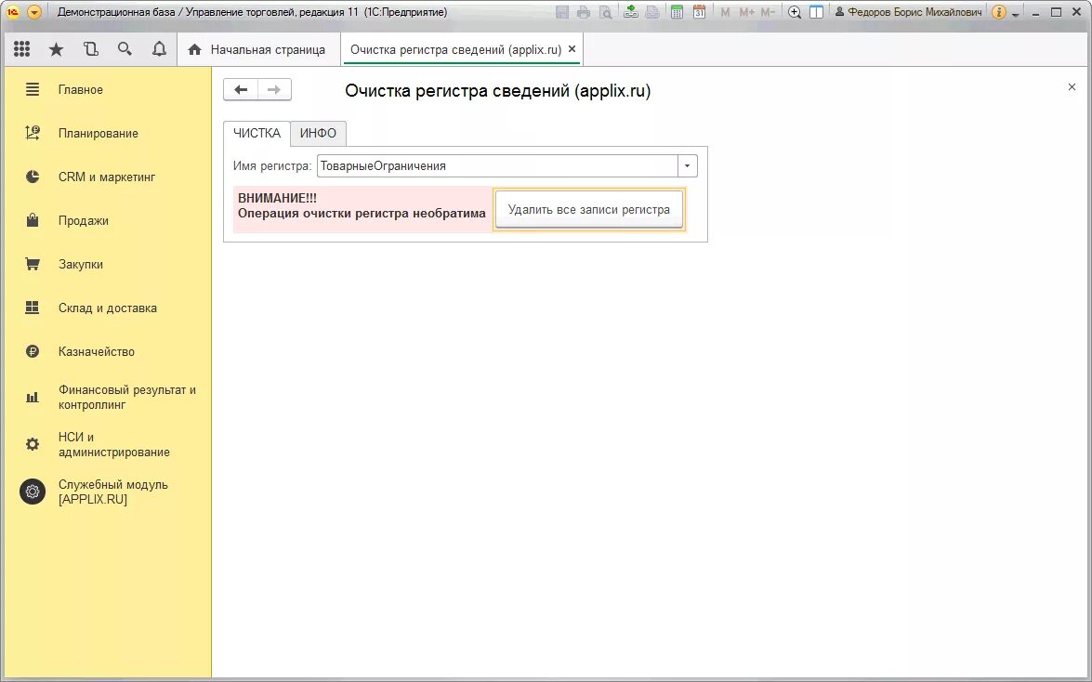
Task: Select the Очистка регистра сведений tab
Action: click(455, 49)
